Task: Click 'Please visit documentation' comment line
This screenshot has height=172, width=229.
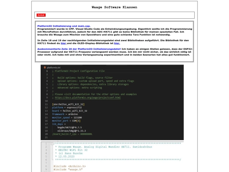Action: pyautogui.click(x=94, y=94)
